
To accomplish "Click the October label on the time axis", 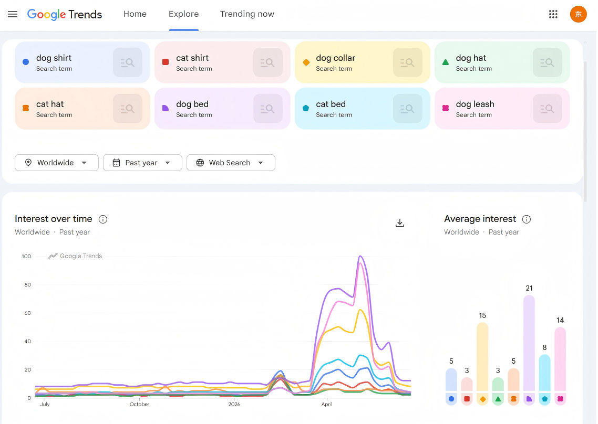I will (x=139, y=404).
